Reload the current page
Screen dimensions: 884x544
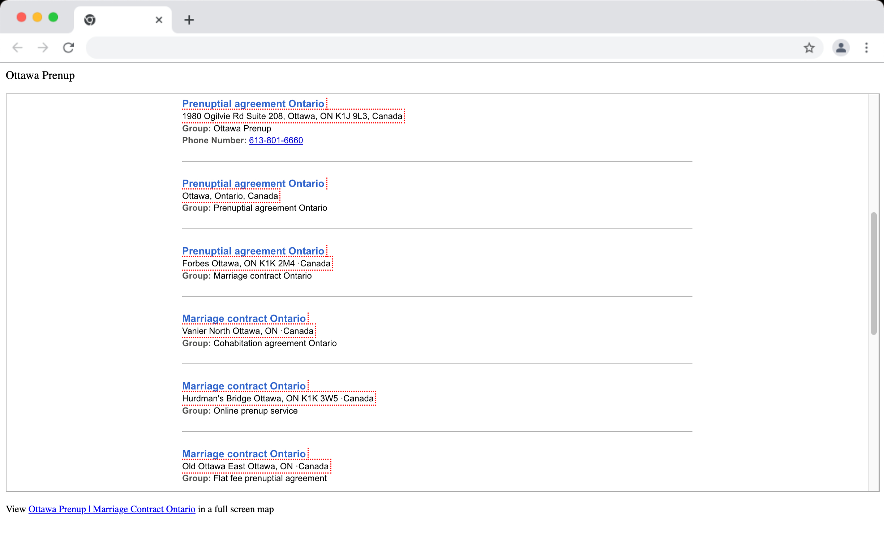click(x=69, y=48)
